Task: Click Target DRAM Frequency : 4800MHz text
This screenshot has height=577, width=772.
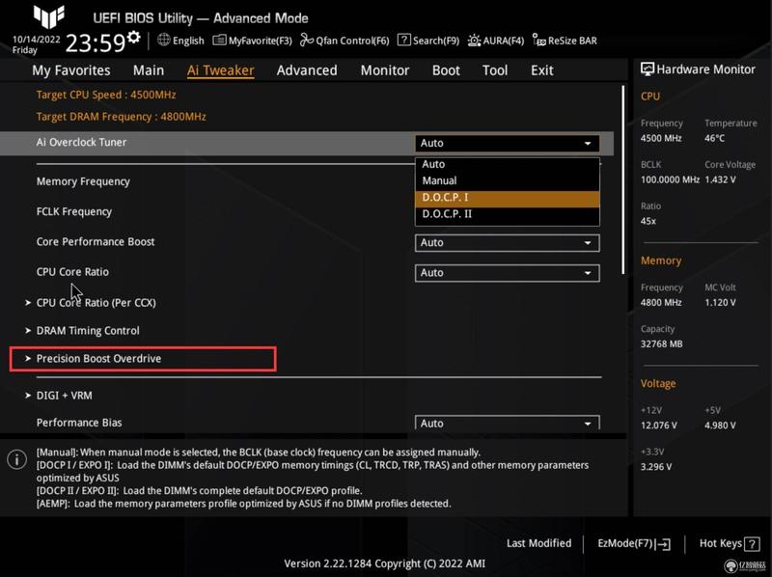Action: (122, 117)
